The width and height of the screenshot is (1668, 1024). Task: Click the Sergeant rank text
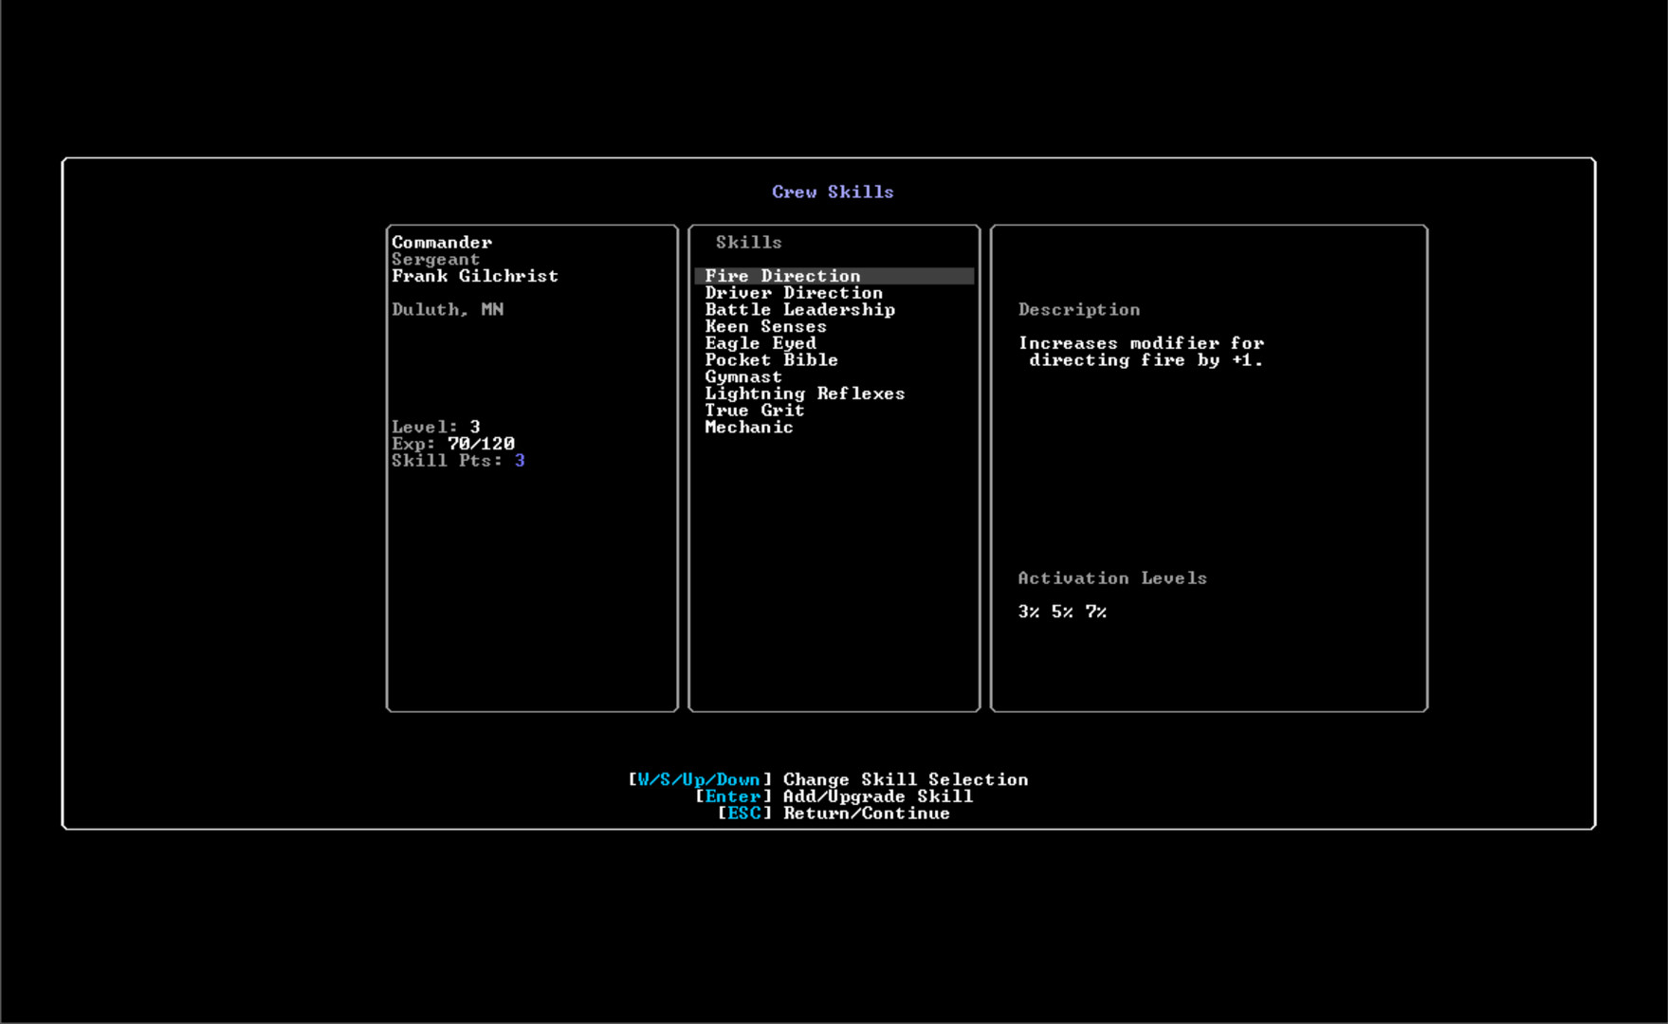[436, 260]
